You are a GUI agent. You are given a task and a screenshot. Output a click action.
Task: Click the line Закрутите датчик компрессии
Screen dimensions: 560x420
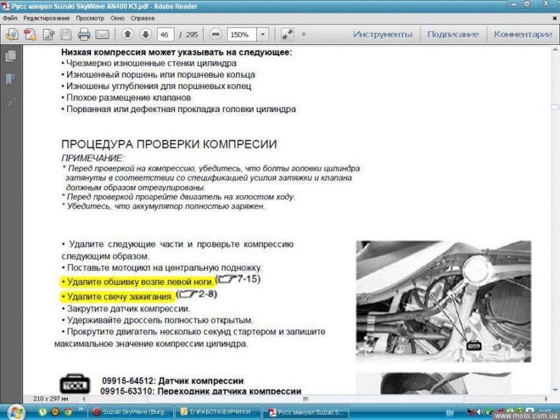(126, 309)
